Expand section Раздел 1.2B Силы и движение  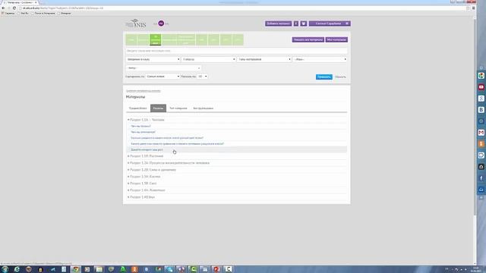pos(152,170)
